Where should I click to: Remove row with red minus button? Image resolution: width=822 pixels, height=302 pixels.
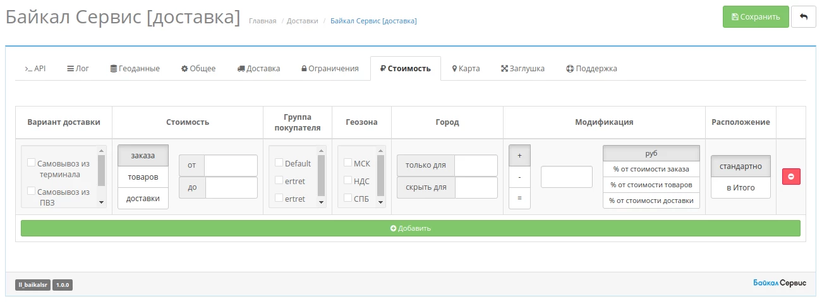click(791, 177)
